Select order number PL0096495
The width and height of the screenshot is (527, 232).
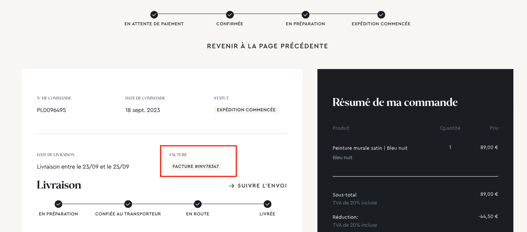click(51, 110)
